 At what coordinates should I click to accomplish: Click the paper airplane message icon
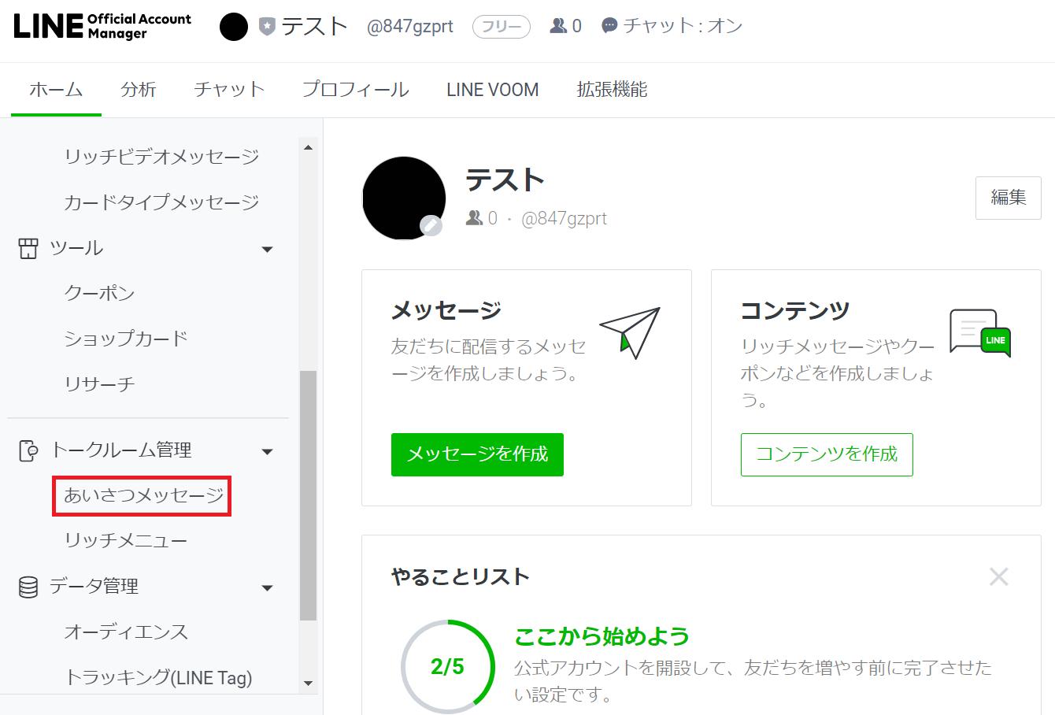[630, 332]
